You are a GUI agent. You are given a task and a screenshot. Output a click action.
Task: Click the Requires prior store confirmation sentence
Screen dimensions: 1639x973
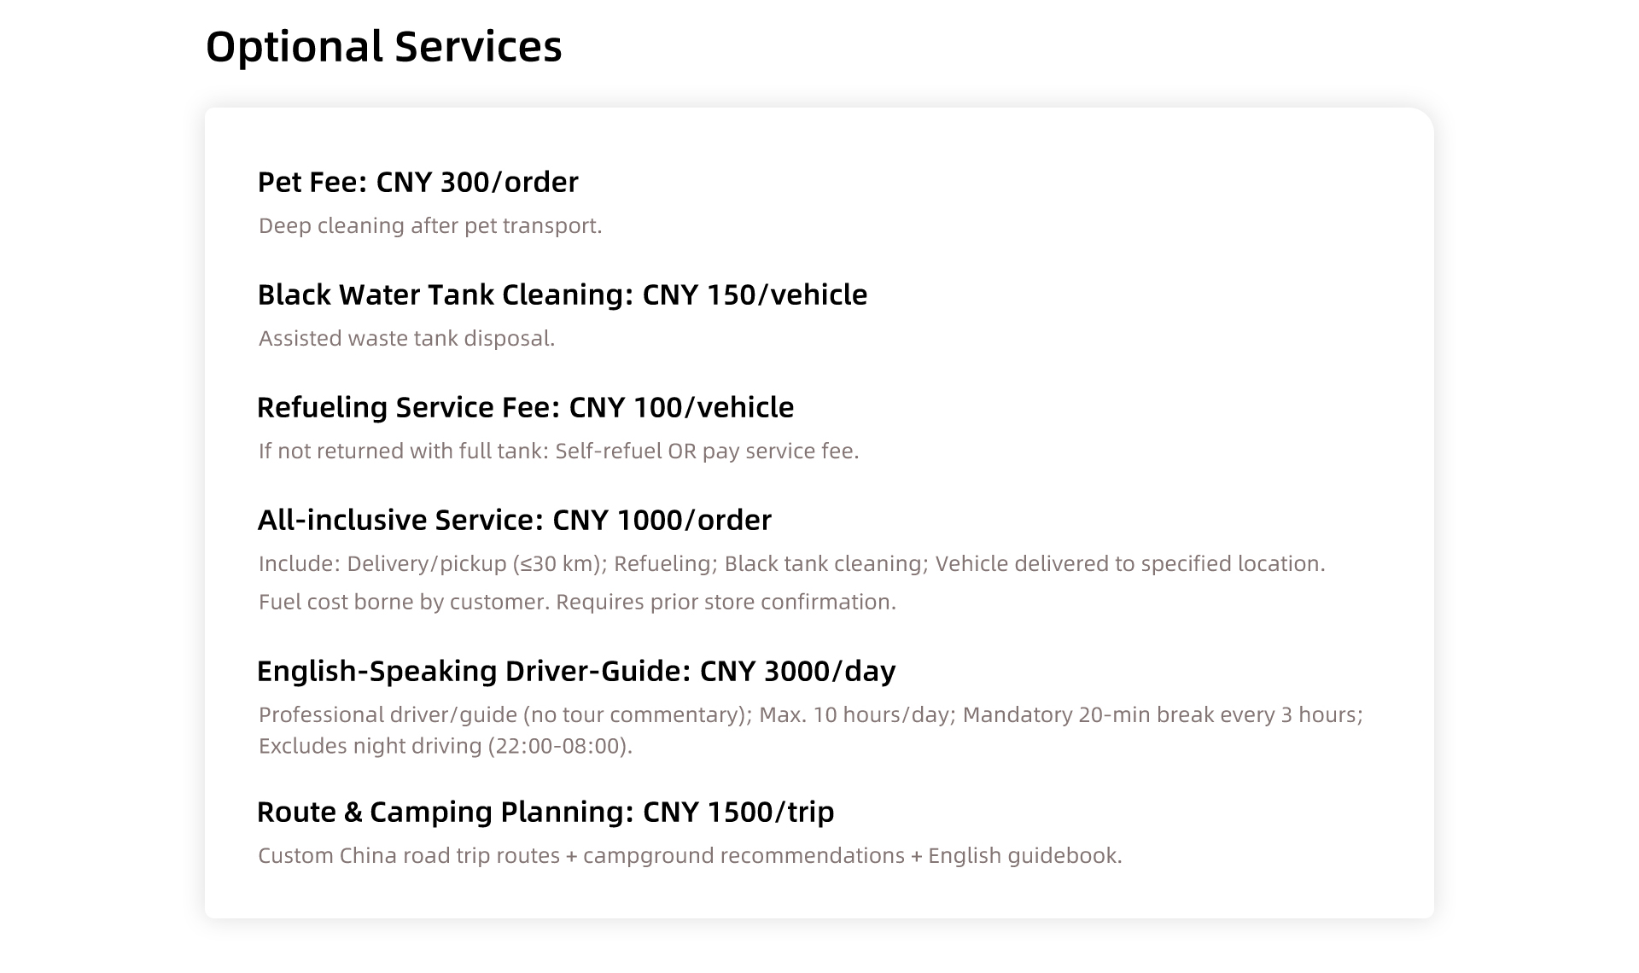tap(726, 603)
